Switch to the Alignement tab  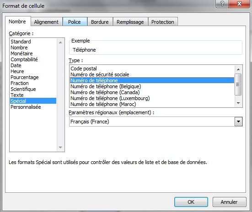[46, 21]
